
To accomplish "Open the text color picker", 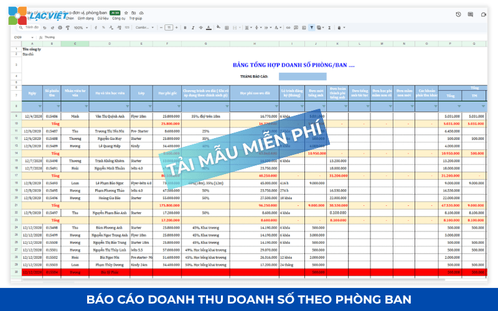I will pyautogui.click(x=209, y=27).
